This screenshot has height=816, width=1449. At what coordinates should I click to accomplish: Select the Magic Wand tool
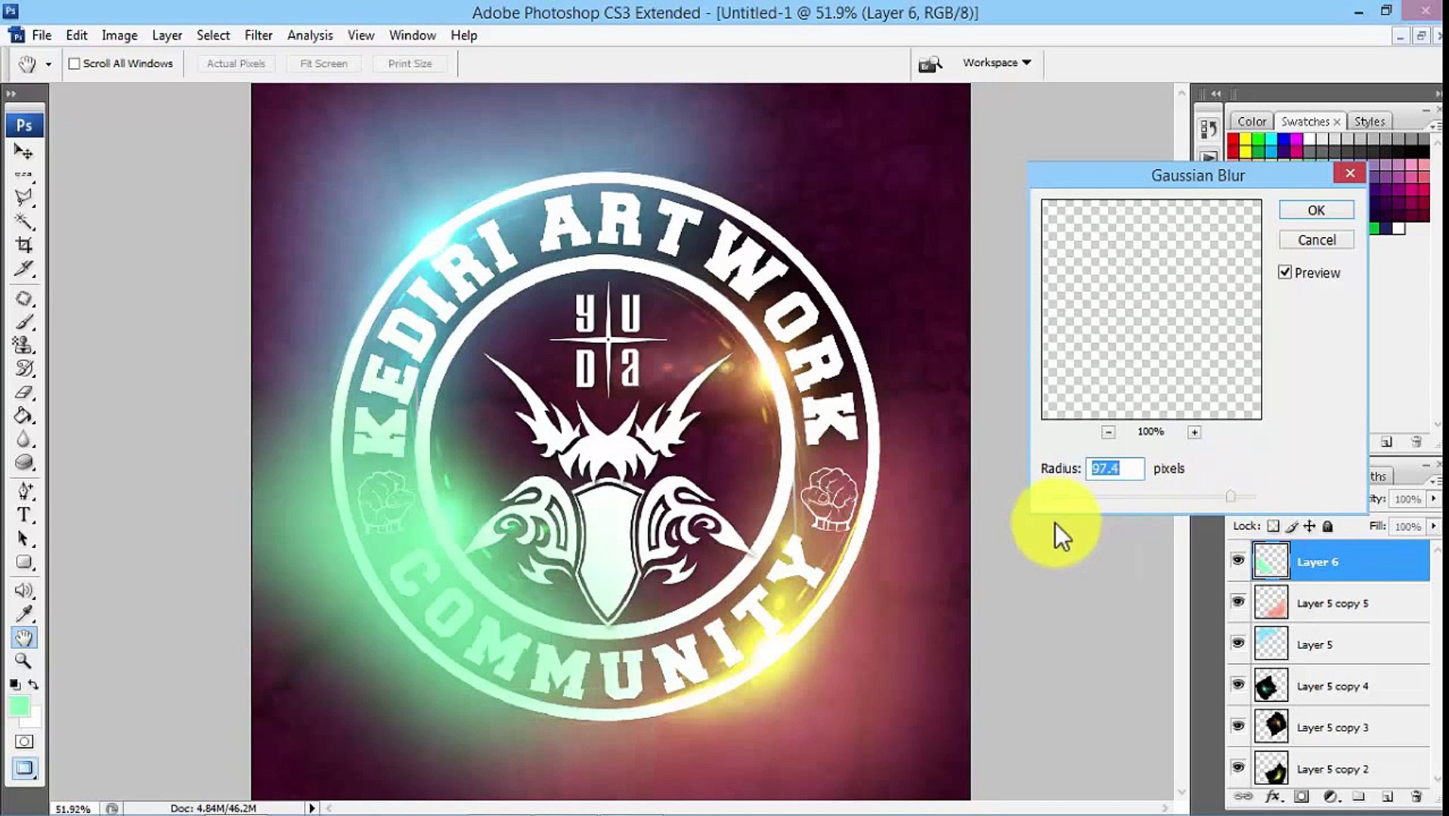23,221
